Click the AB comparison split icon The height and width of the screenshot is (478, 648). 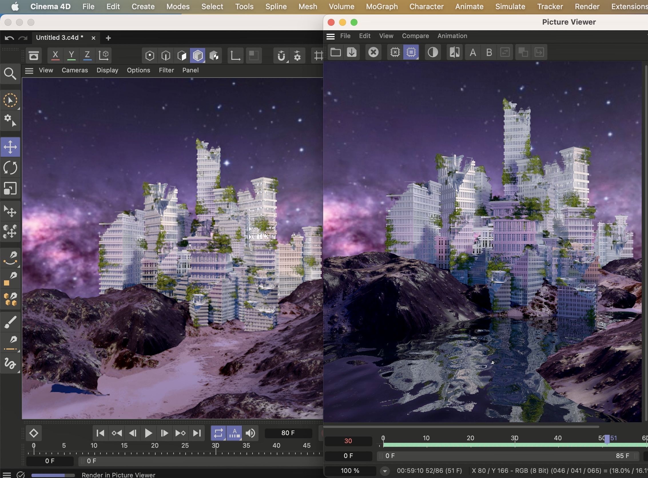(454, 52)
